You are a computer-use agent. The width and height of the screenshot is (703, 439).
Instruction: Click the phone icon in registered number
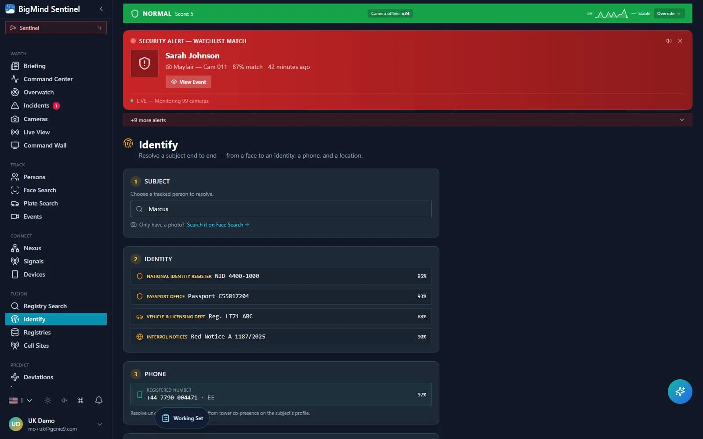pos(140,395)
